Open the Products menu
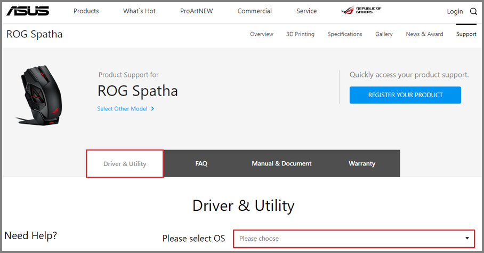The width and height of the screenshot is (484, 253). [x=86, y=11]
